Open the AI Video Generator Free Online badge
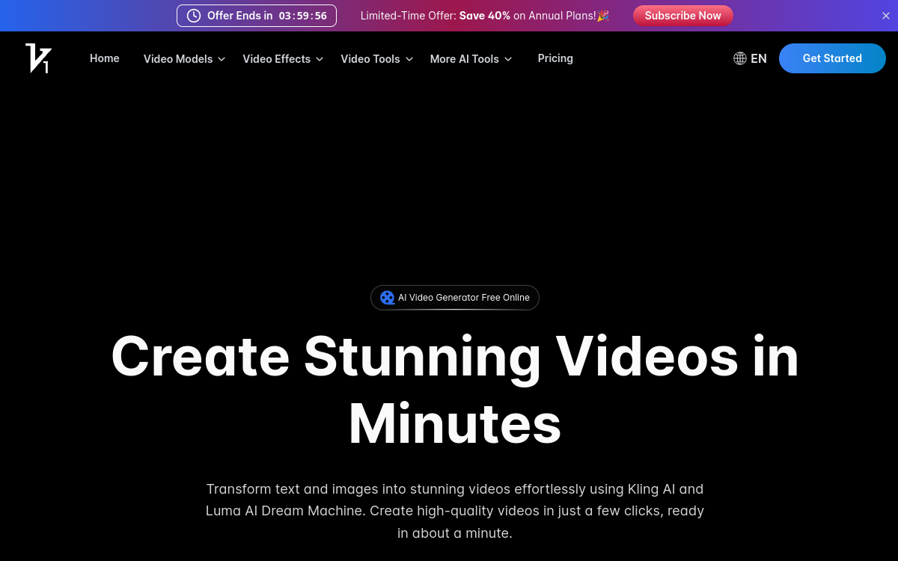The height and width of the screenshot is (561, 898). click(454, 297)
